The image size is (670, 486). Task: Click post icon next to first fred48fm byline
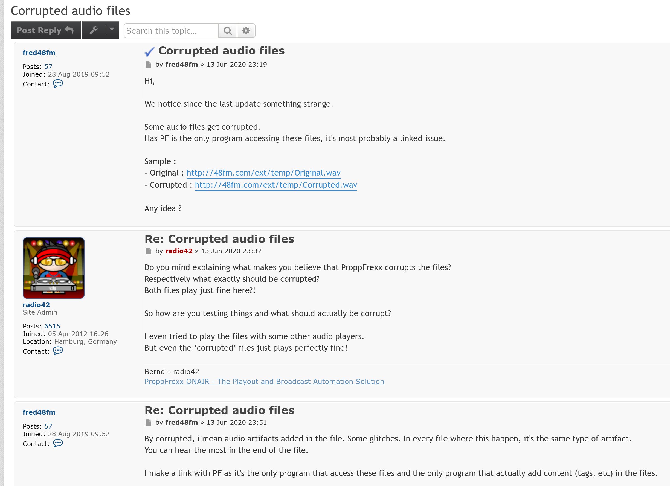coord(149,64)
